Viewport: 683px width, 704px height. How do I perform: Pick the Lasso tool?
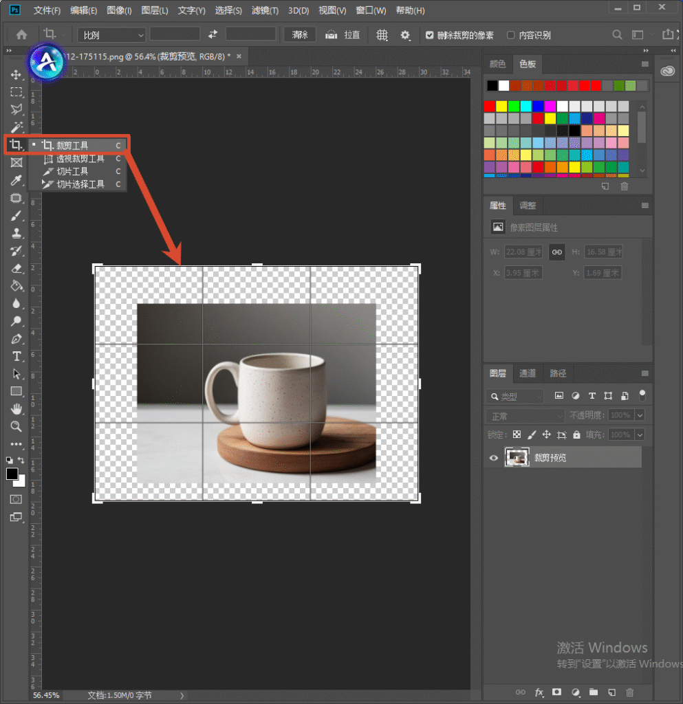pyautogui.click(x=17, y=109)
